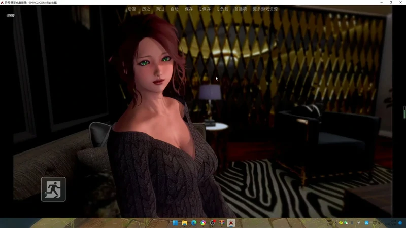This screenshot has width=406, height=228.
Task: Open the 保存 save screen
Action: [x=189, y=9]
